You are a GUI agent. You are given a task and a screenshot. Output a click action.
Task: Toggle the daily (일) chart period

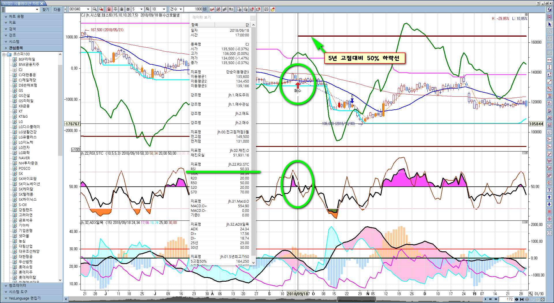tap(109, 9)
